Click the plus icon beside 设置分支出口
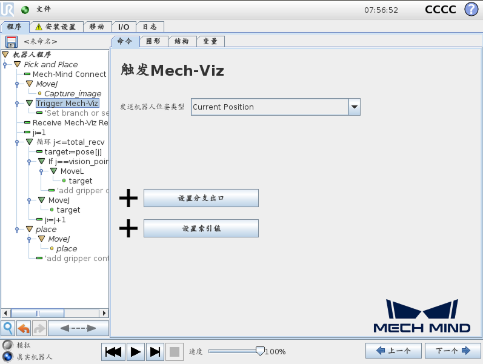The image size is (483, 364). tap(128, 198)
